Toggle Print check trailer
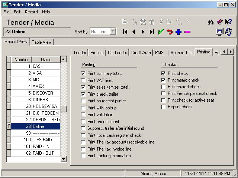238x178 pixels. click(x=83, y=94)
